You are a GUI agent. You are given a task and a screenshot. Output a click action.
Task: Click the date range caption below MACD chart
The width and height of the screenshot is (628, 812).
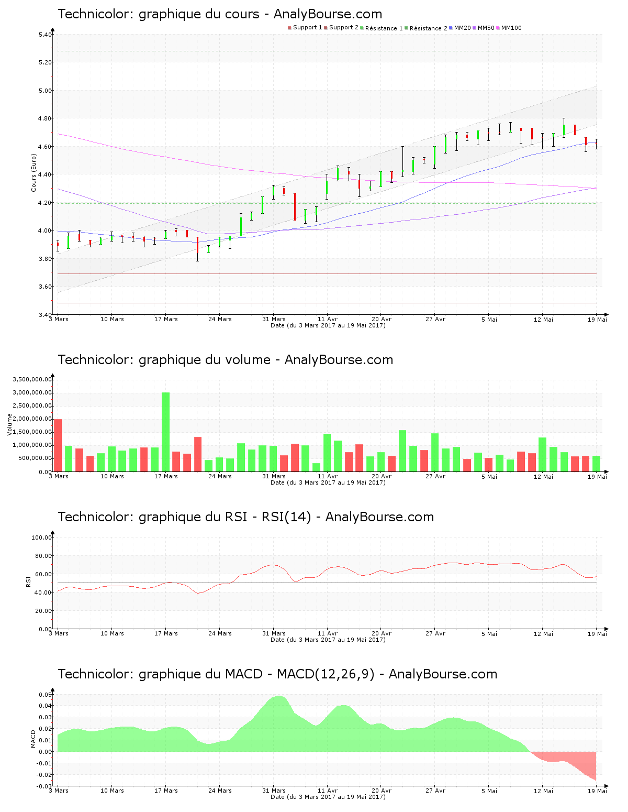[x=328, y=797]
